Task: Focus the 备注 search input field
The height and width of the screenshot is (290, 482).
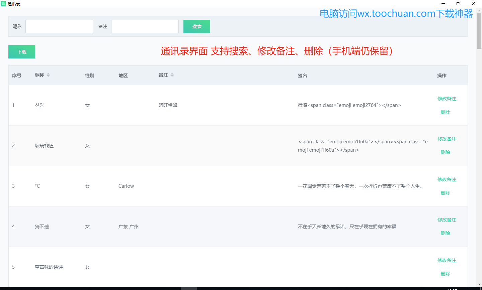Action: coord(145,26)
